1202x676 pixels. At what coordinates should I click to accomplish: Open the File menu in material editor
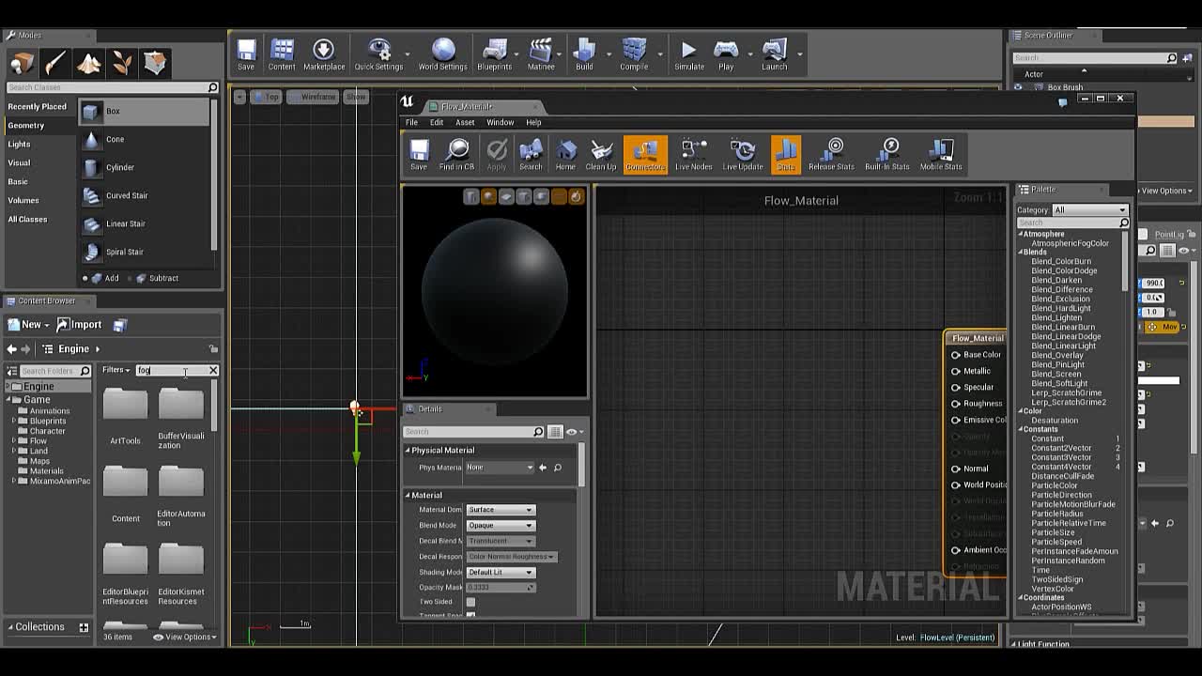click(411, 122)
